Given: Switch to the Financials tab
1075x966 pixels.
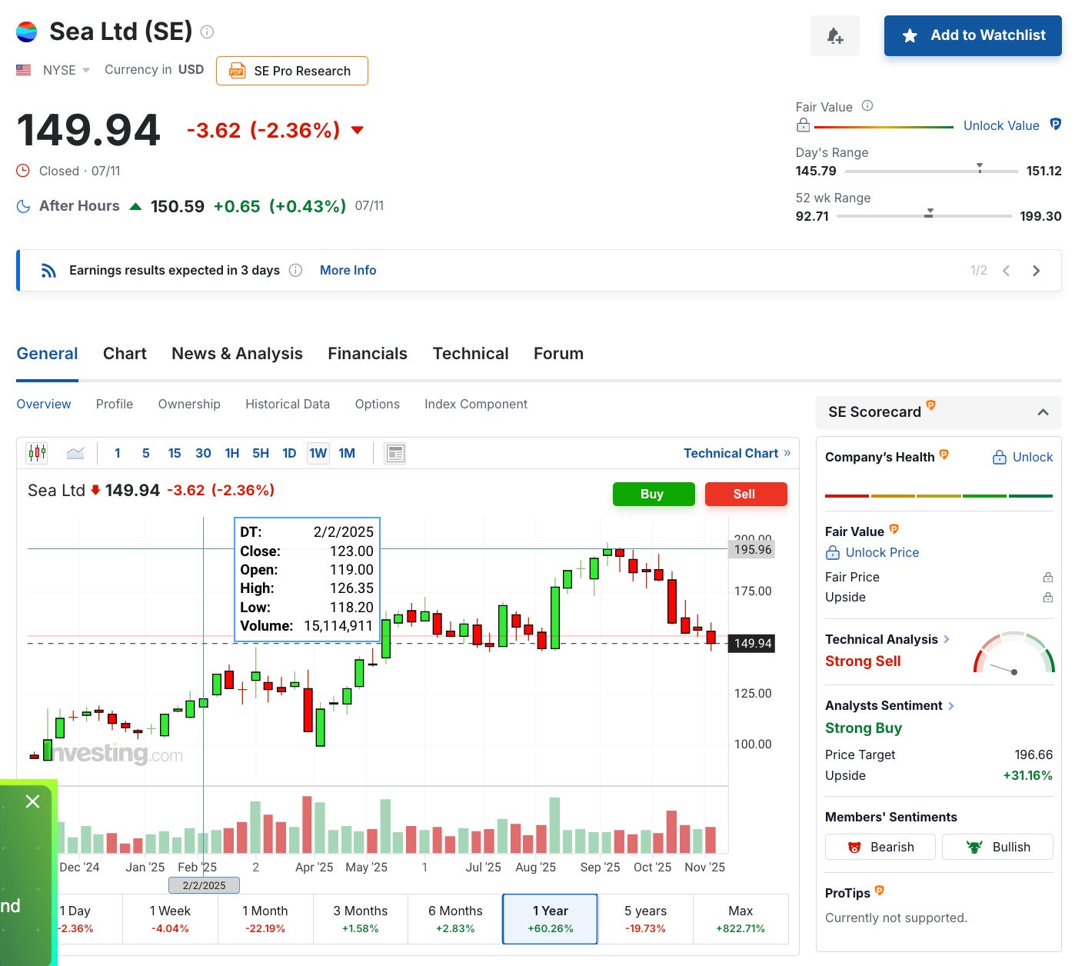Looking at the screenshot, I should click(368, 354).
